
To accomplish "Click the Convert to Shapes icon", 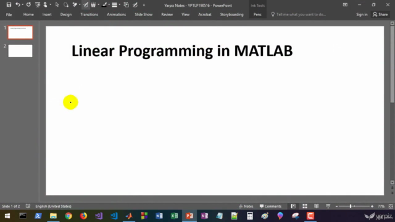I will pyautogui.click(x=126, y=5).
